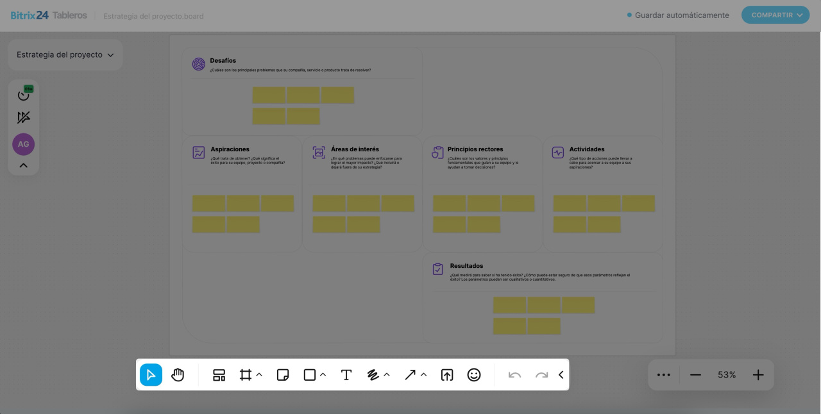Expand shape tool options chevron

pos(323,375)
